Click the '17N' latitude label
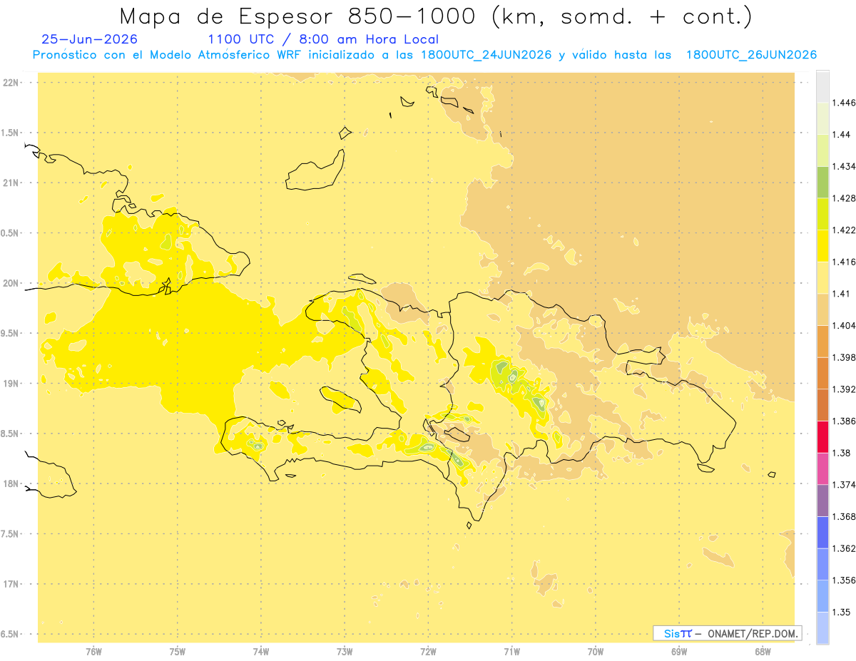856x661 pixels. 10,584
